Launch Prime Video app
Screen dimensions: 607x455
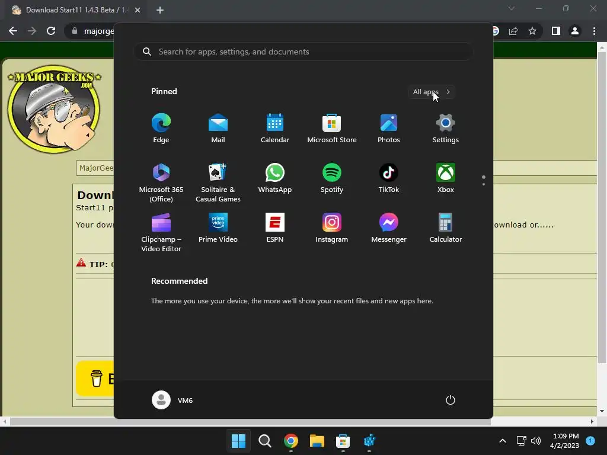coord(218,228)
